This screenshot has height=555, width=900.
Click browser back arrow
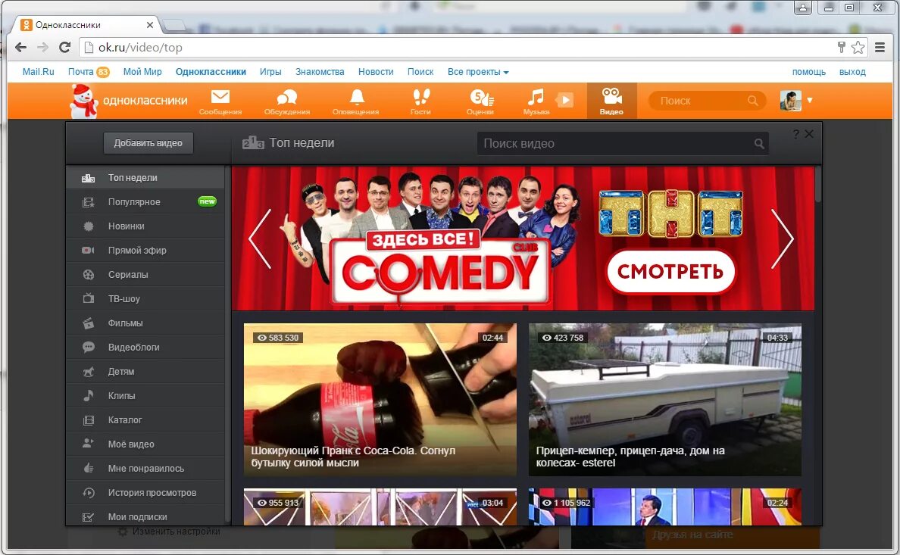[x=20, y=48]
